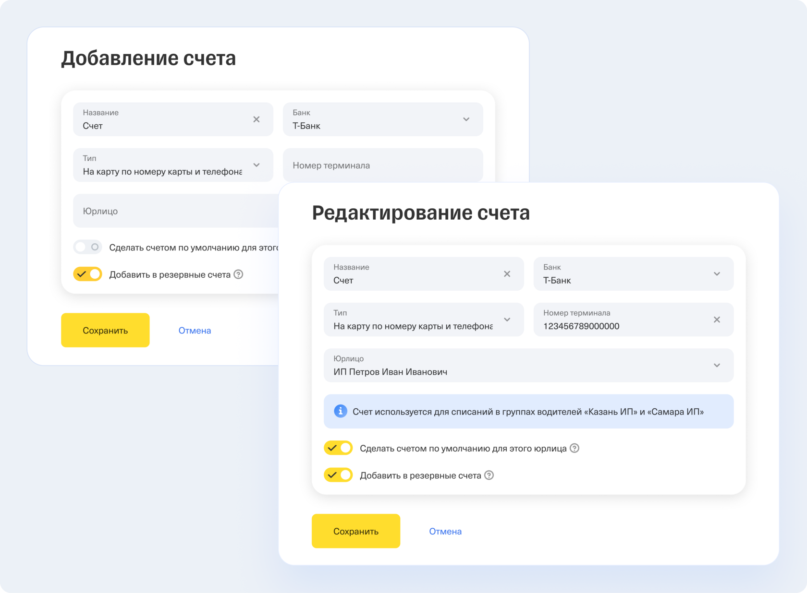Clear the Название field in Добавление счета
This screenshot has width=807, height=593.
point(257,119)
